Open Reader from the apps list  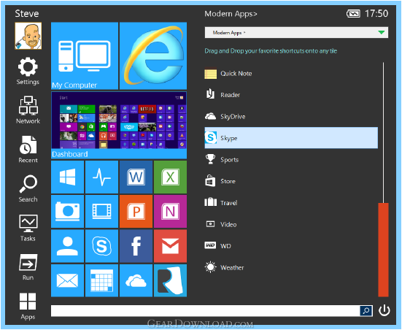[x=291, y=95]
